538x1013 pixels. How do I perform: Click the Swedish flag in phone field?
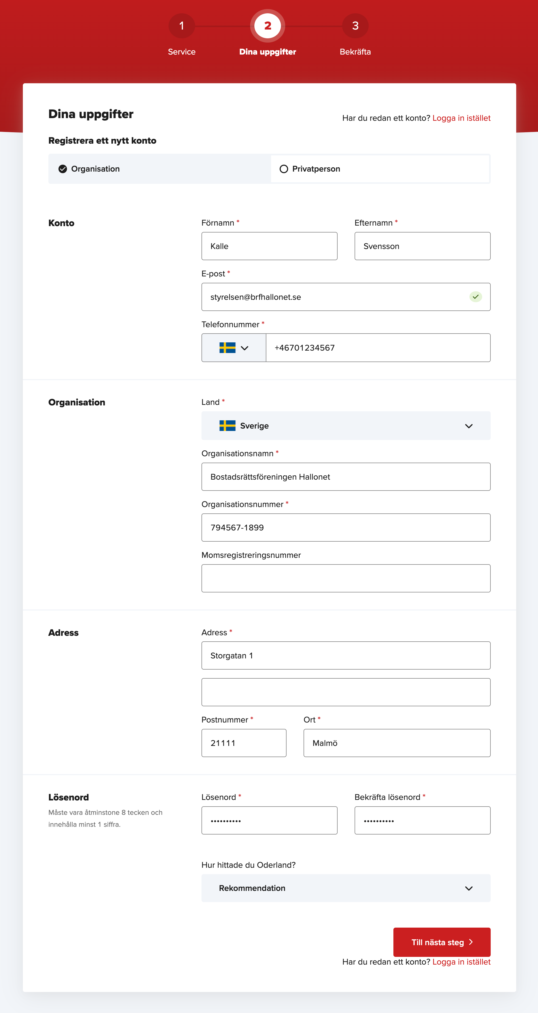227,348
